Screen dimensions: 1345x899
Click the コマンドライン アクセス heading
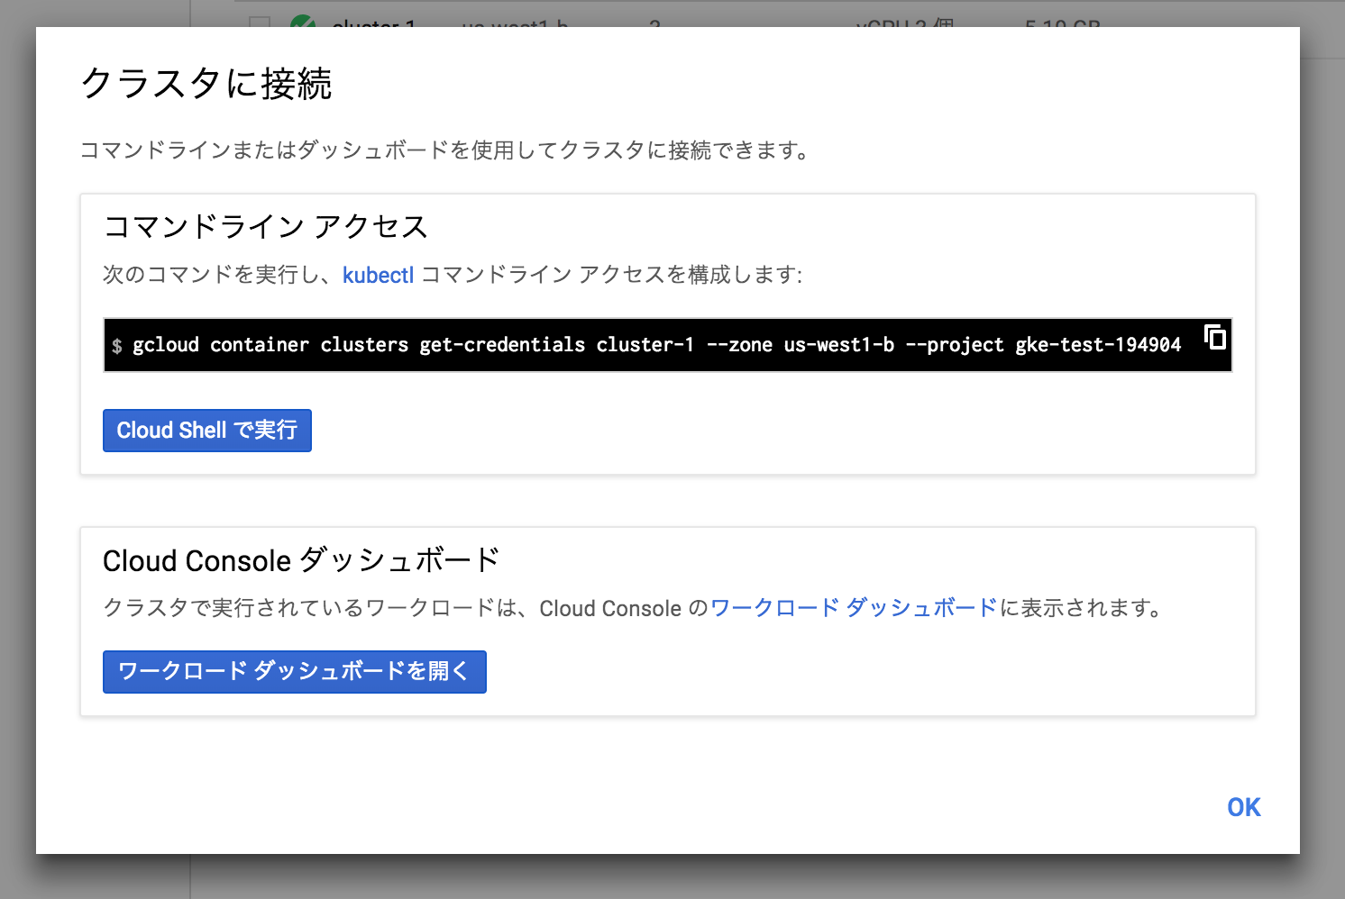tap(265, 226)
